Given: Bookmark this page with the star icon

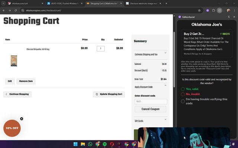Looking at the screenshot, I should [x=199, y=10].
